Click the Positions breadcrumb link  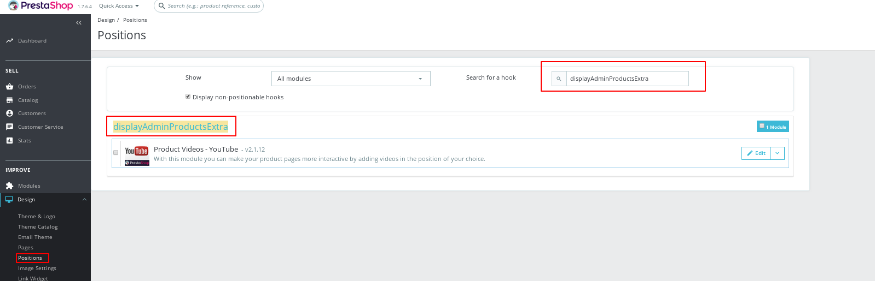click(135, 20)
